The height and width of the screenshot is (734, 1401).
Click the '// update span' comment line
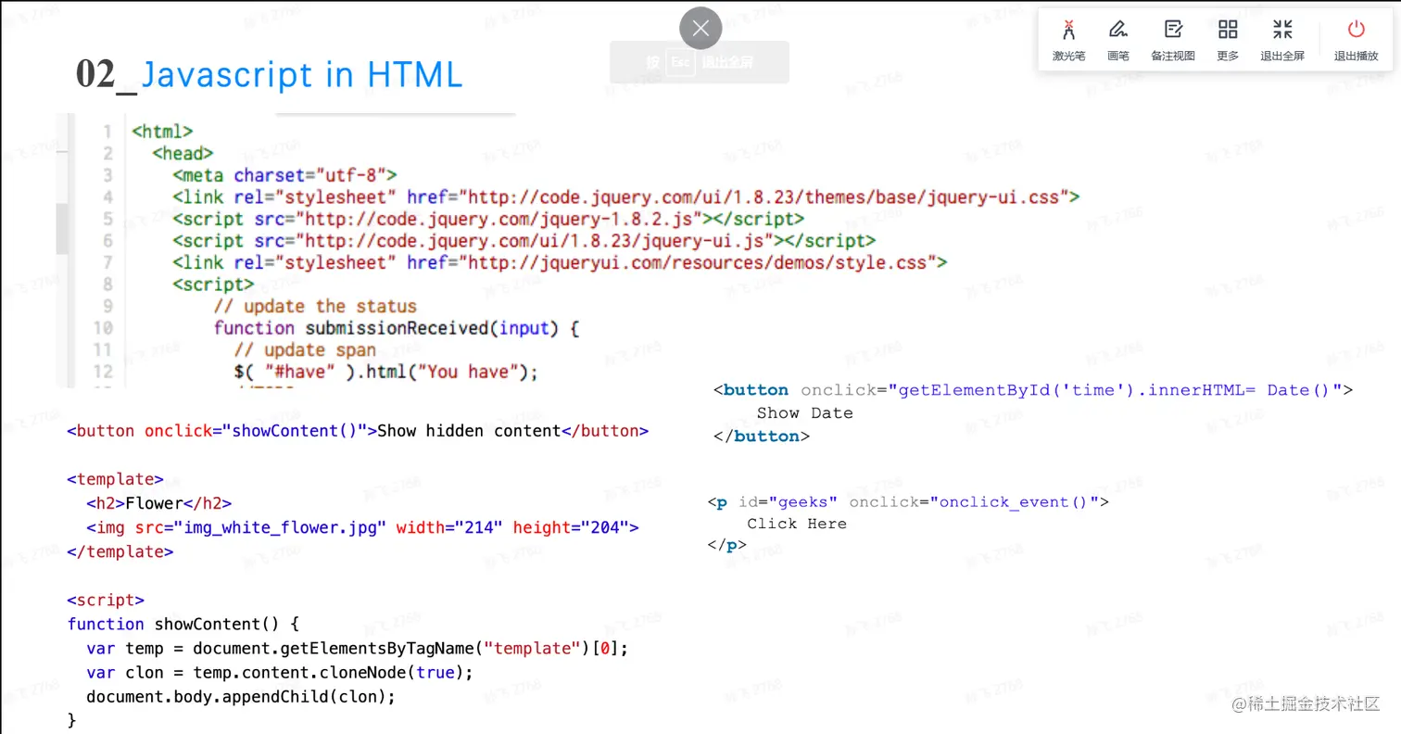point(305,349)
